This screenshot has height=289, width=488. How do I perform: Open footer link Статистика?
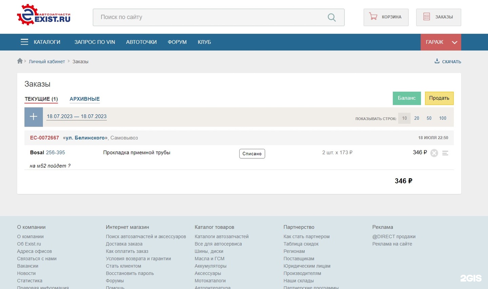click(x=30, y=281)
